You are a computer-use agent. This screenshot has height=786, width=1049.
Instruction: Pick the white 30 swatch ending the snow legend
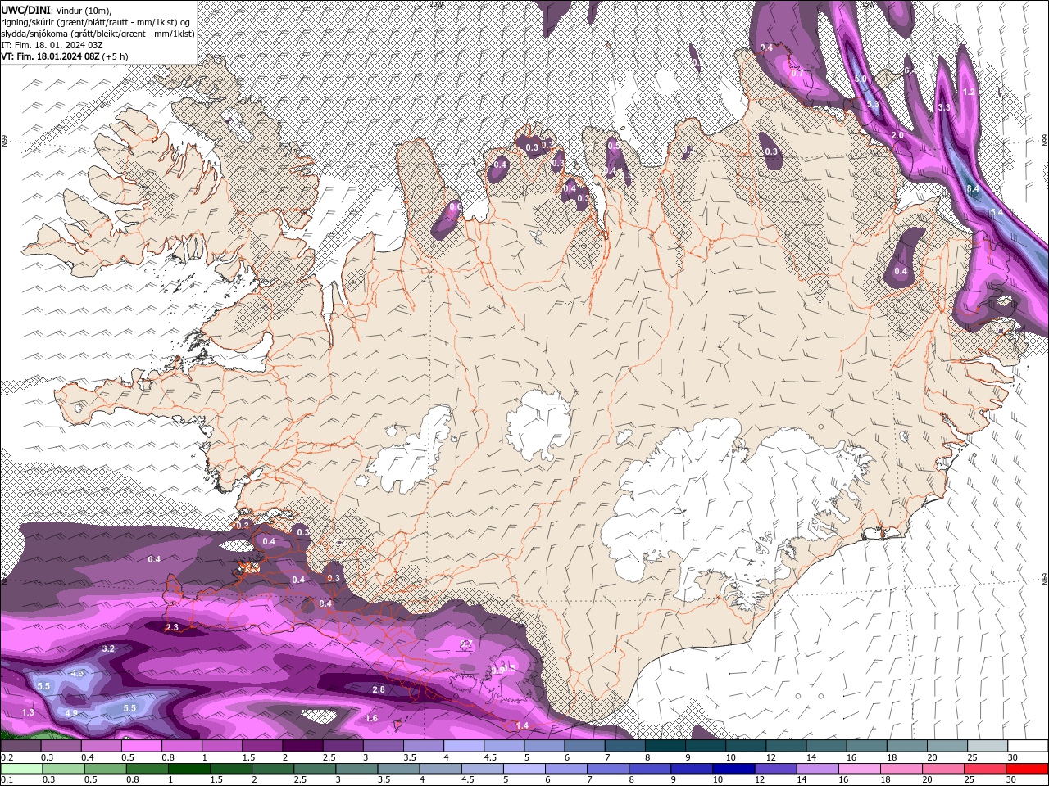click(1028, 746)
